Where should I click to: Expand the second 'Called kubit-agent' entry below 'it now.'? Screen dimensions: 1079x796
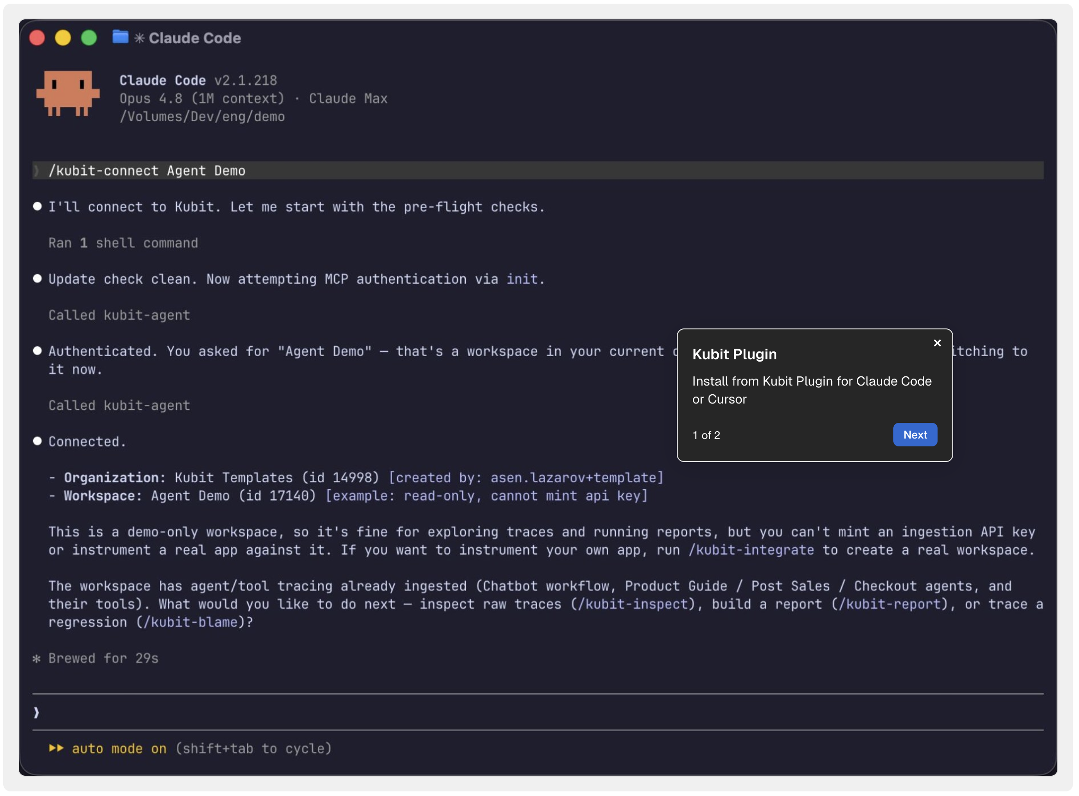(119, 406)
